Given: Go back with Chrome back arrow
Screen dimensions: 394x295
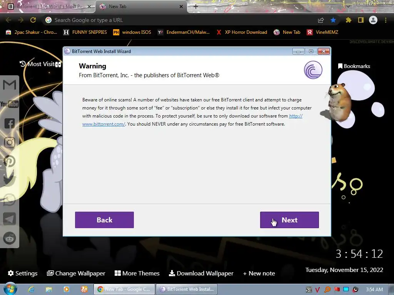Looking at the screenshot, I should pyautogui.click(x=8, y=20).
